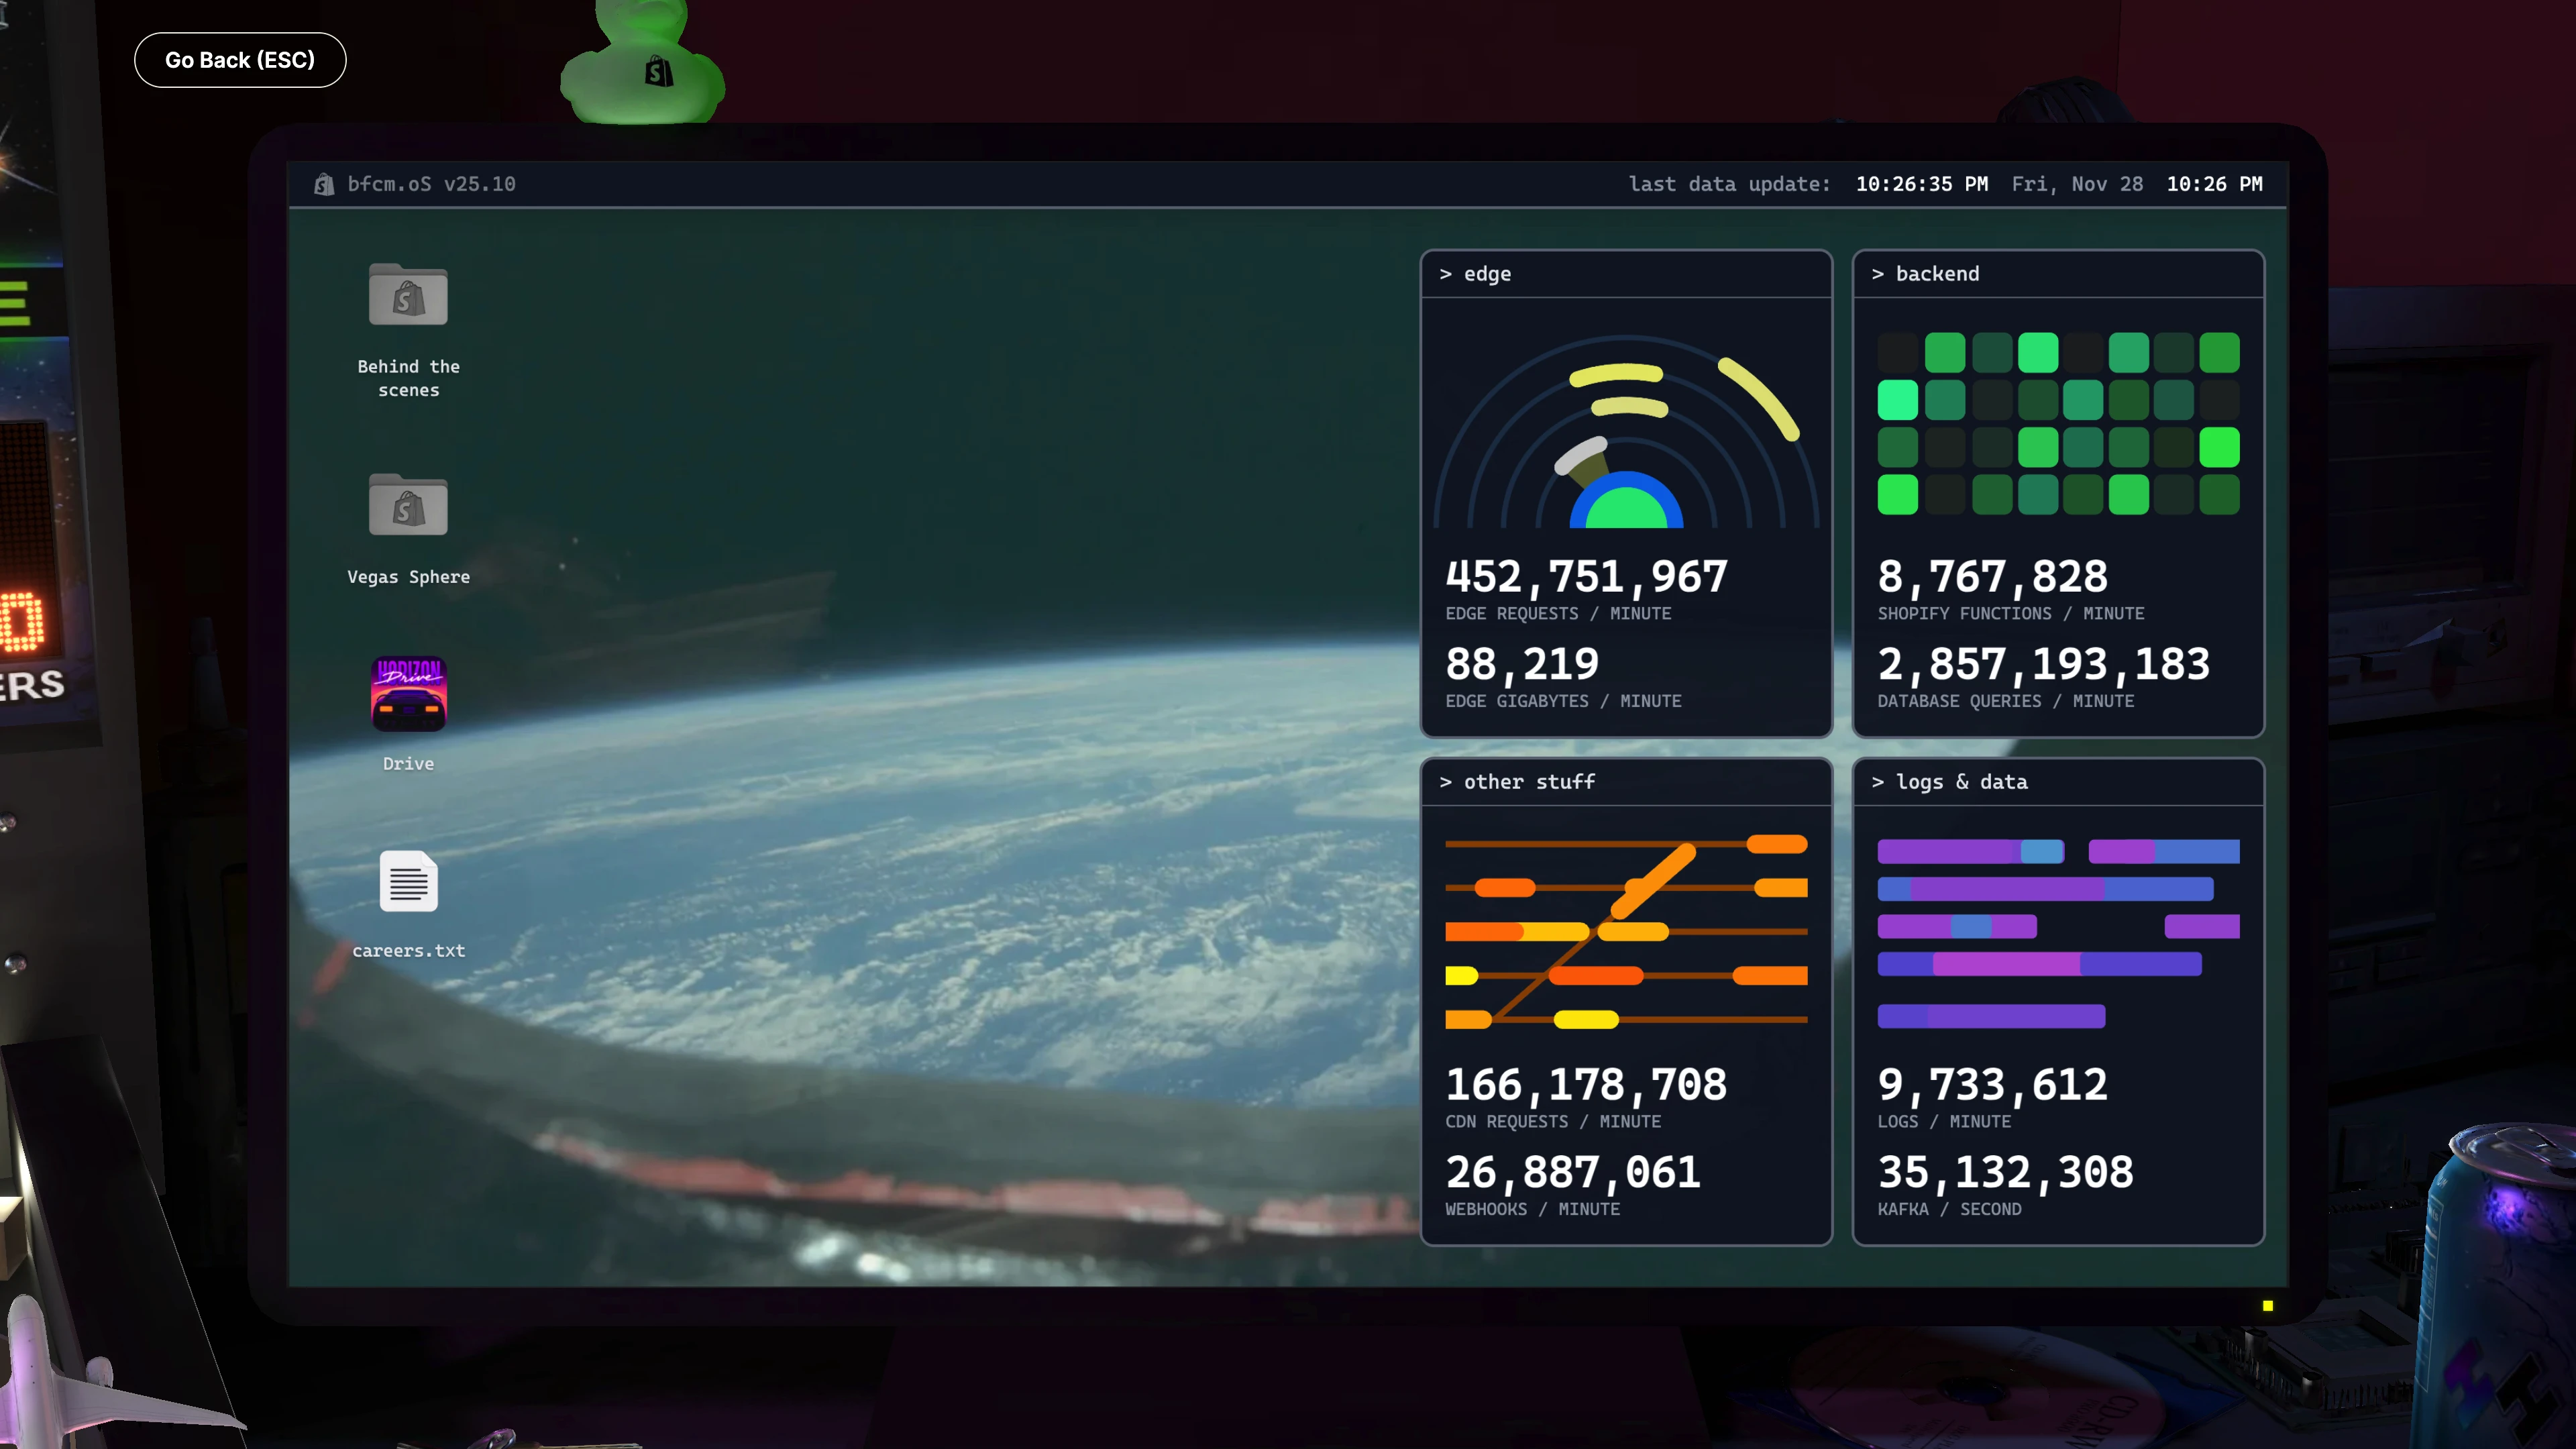Click the yellow power light on the monitor bezel
The image size is (2576, 1449).
click(2268, 1306)
